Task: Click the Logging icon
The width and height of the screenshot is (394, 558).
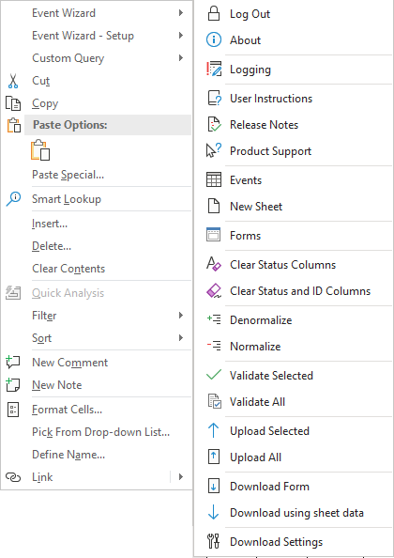Action: point(214,69)
